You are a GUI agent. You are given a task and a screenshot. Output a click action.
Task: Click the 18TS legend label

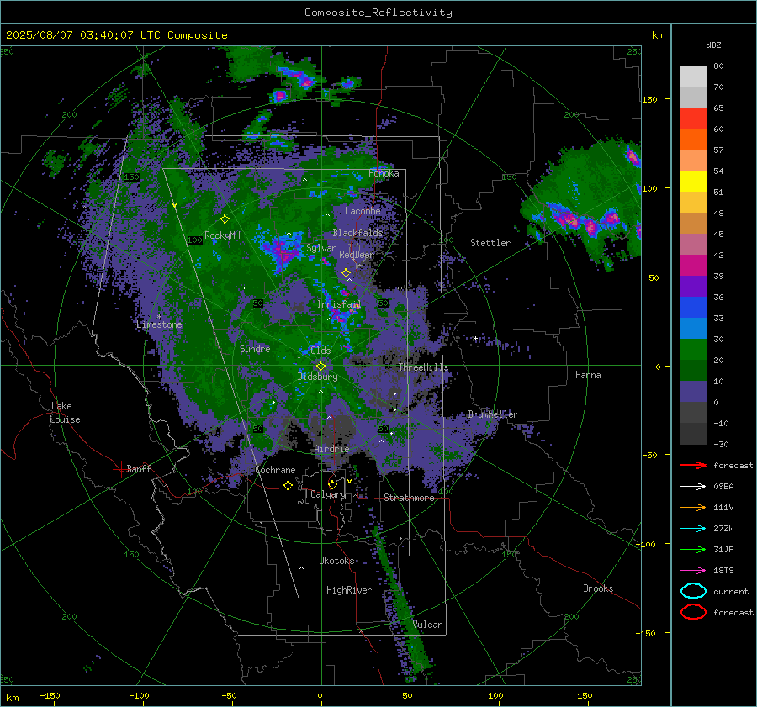[x=723, y=571]
